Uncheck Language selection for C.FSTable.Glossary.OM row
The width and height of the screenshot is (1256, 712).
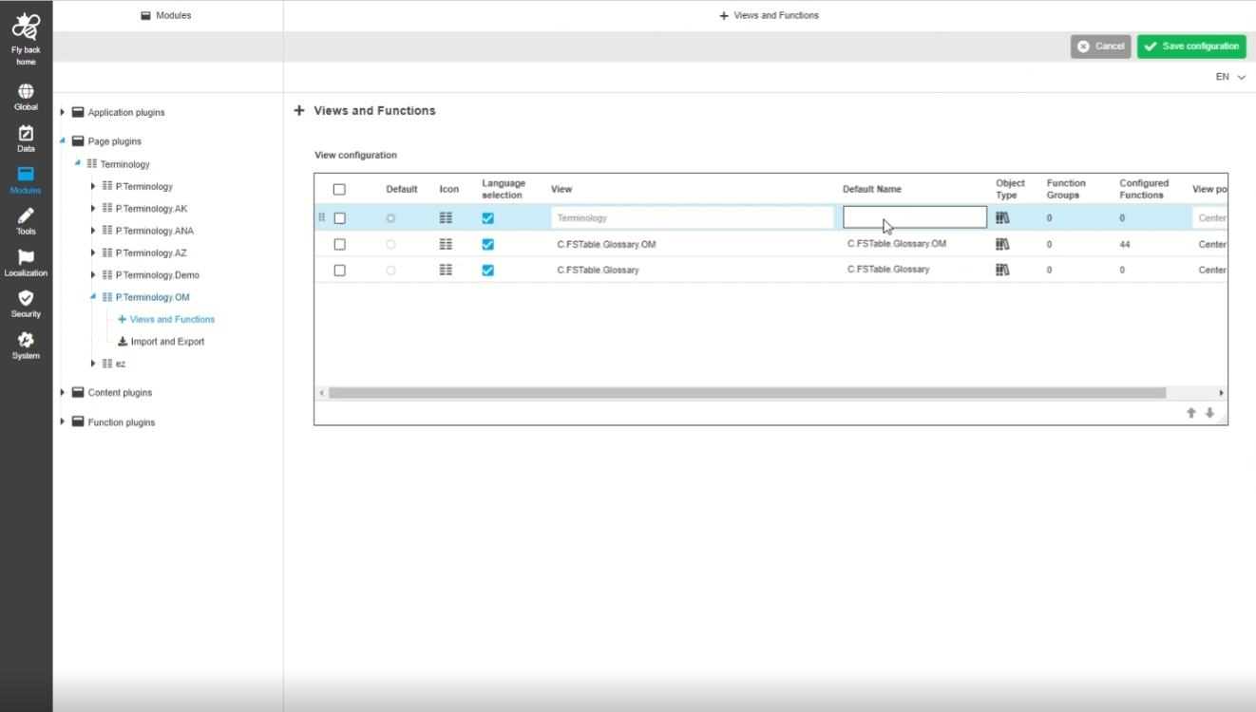tap(487, 245)
